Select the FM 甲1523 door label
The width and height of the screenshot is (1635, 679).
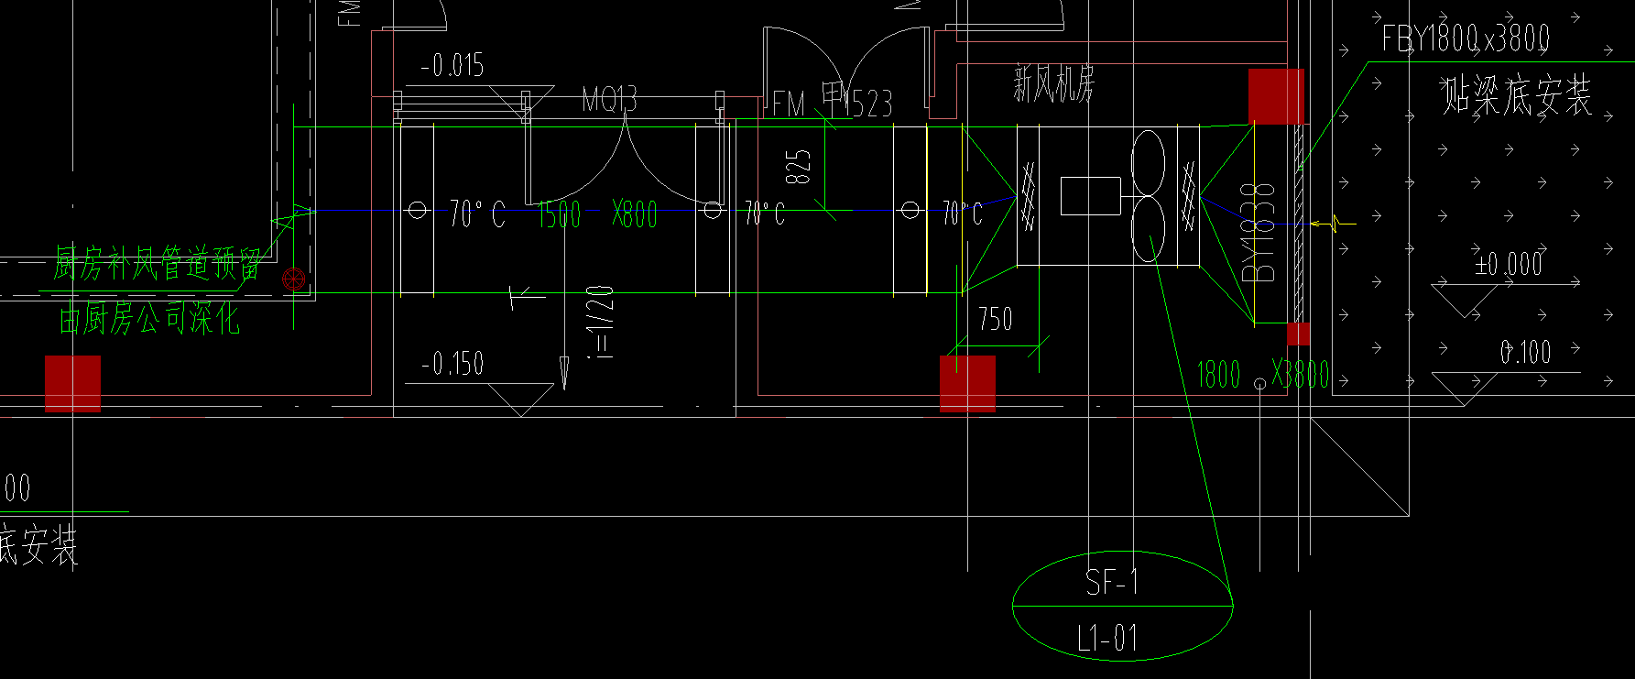(832, 101)
